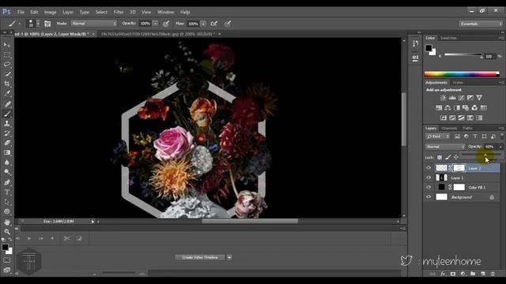Open the brush Mode dropdown
Screen dimensions: 506x284
pos(94,24)
